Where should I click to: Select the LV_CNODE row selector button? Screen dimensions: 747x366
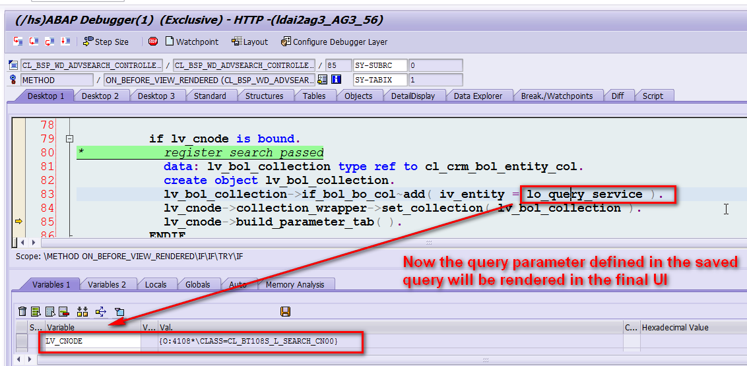tap(22, 341)
